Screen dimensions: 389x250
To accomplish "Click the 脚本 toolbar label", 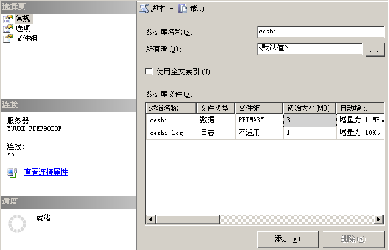I will (x=158, y=9).
